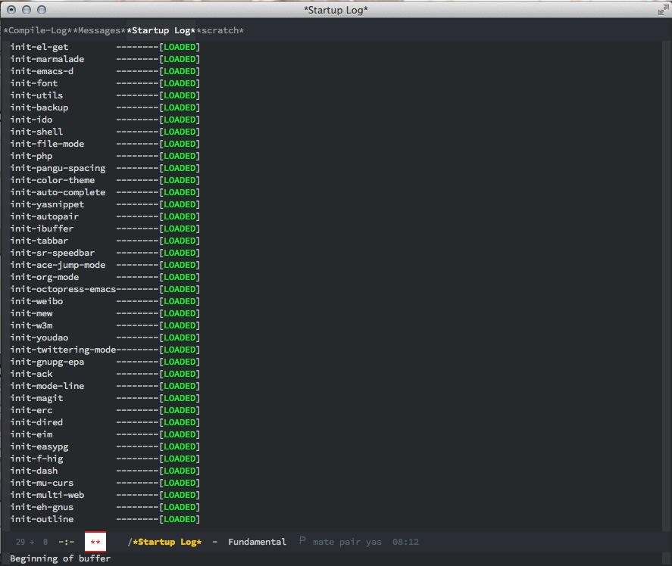This screenshot has width=672, height=566.
Task: Click the 'pair' minor mode indicator
Action: tap(350, 542)
